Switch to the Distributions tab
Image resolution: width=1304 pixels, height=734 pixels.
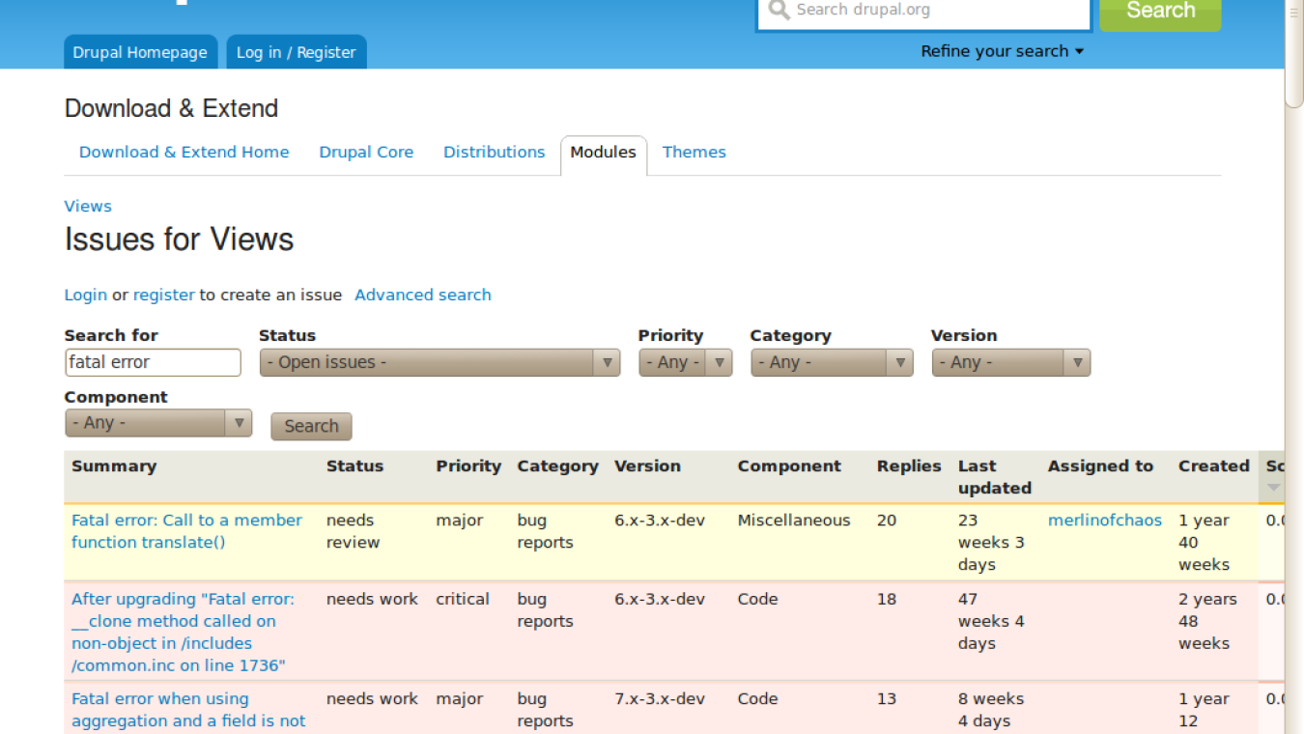494,152
